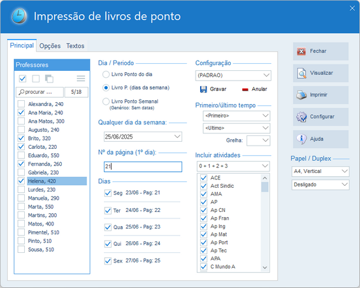Expand the A4, Vertical paper dropdown
Viewport: 360px width, 288px height.
pos(344,171)
